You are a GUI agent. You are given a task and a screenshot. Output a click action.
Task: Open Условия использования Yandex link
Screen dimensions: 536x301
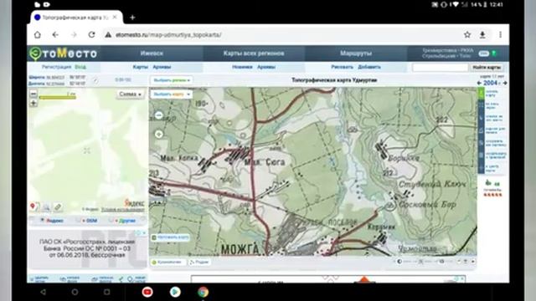click(x=123, y=210)
